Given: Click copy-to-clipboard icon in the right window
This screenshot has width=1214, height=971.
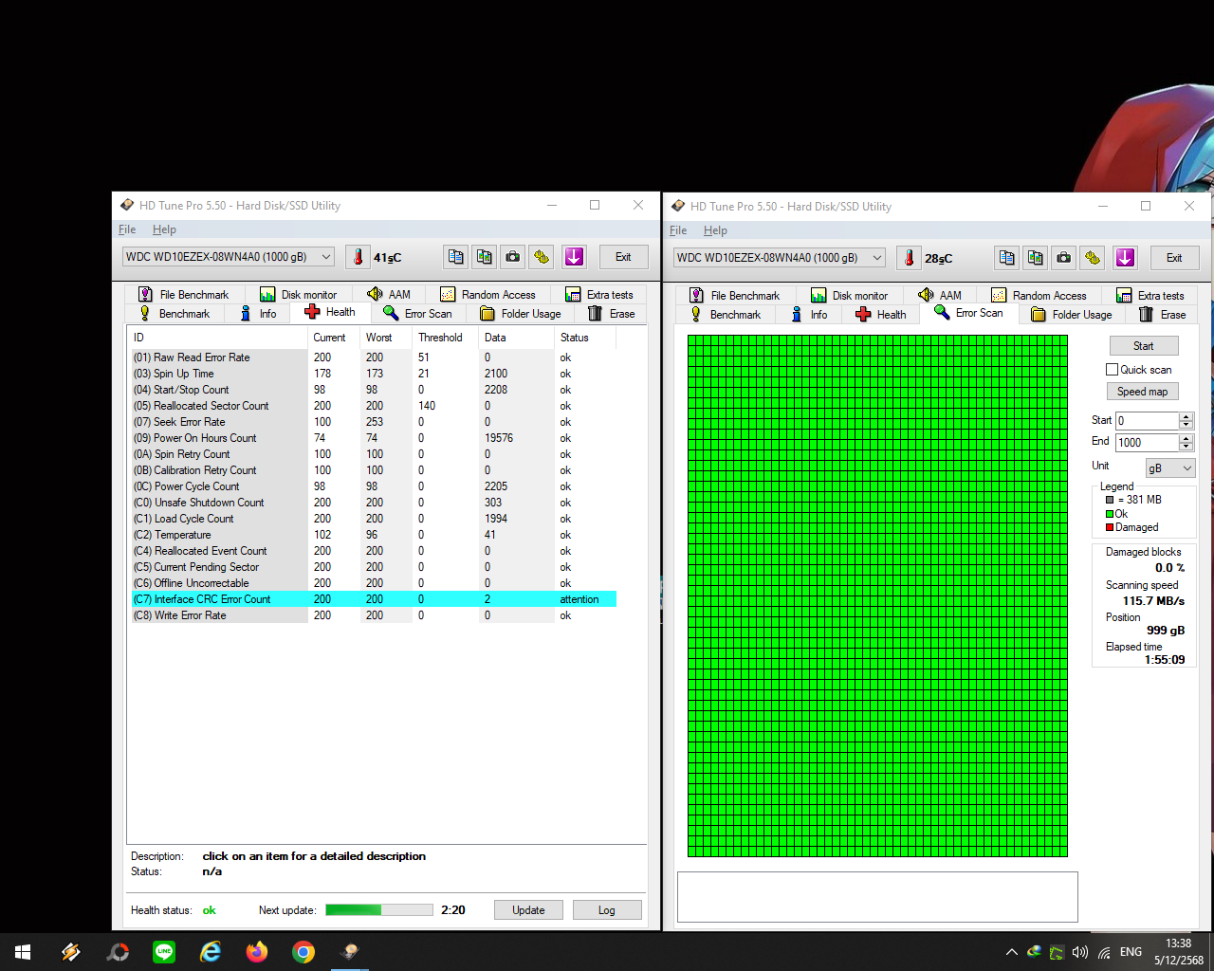Looking at the screenshot, I should tap(1007, 258).
